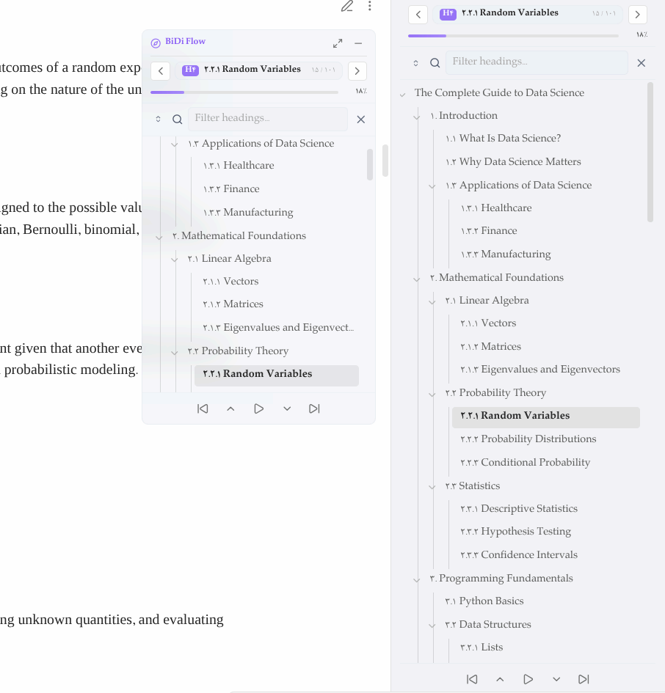This screenshot has height=693, width=665.
Task: Jump to first heading in floating panel
Action: [203, 408]
